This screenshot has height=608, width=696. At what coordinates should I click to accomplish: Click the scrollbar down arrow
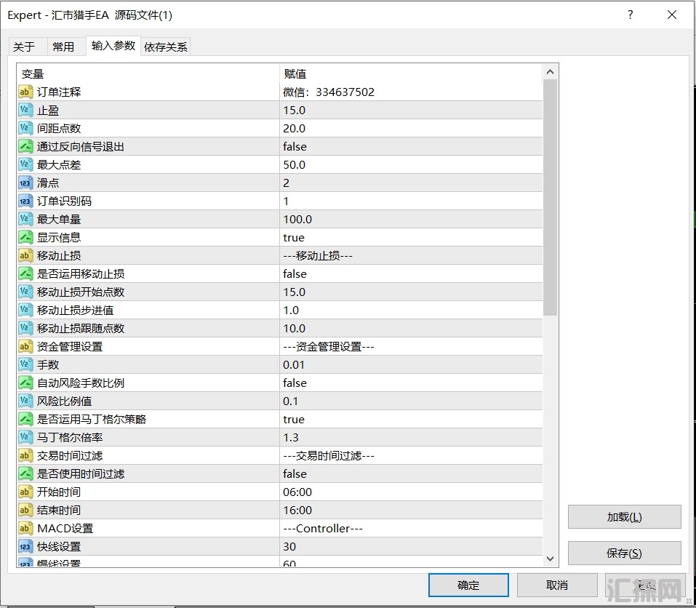click(550, 559)
